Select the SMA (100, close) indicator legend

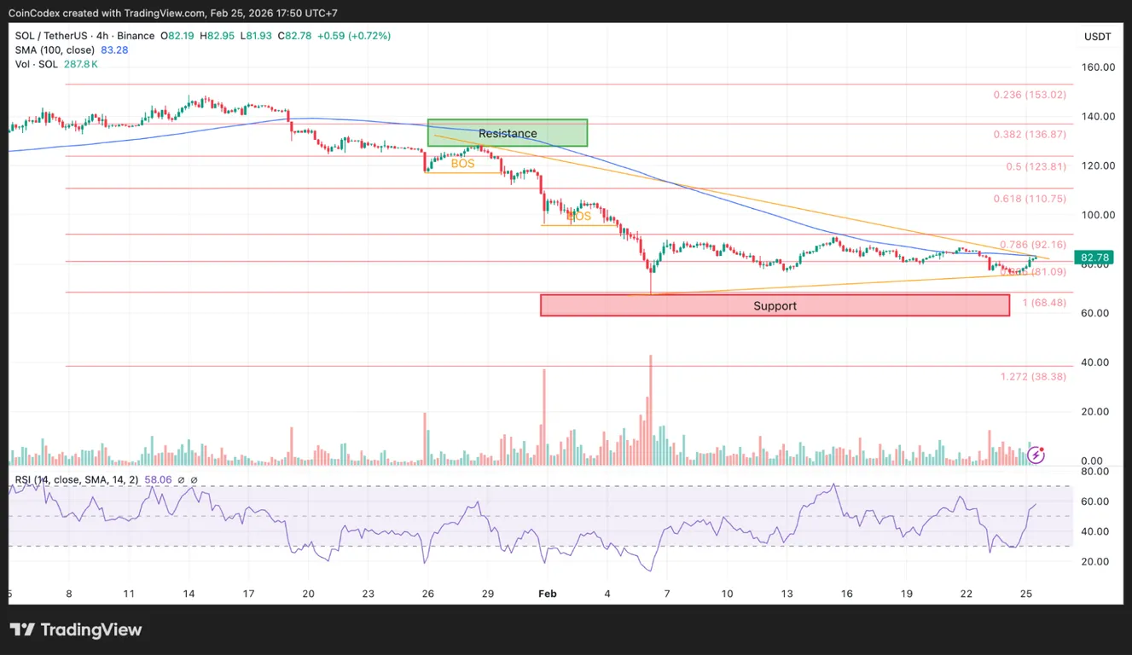(54, 50)
